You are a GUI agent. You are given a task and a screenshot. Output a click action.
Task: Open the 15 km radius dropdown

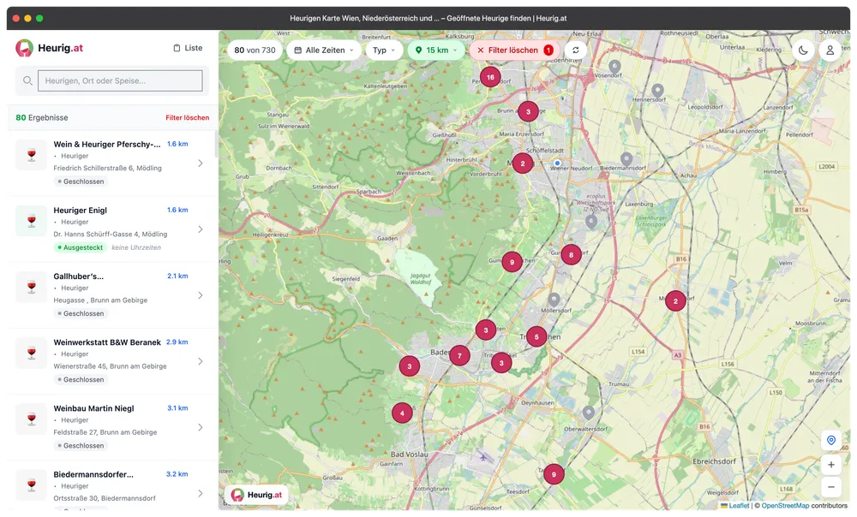(436, 51)
